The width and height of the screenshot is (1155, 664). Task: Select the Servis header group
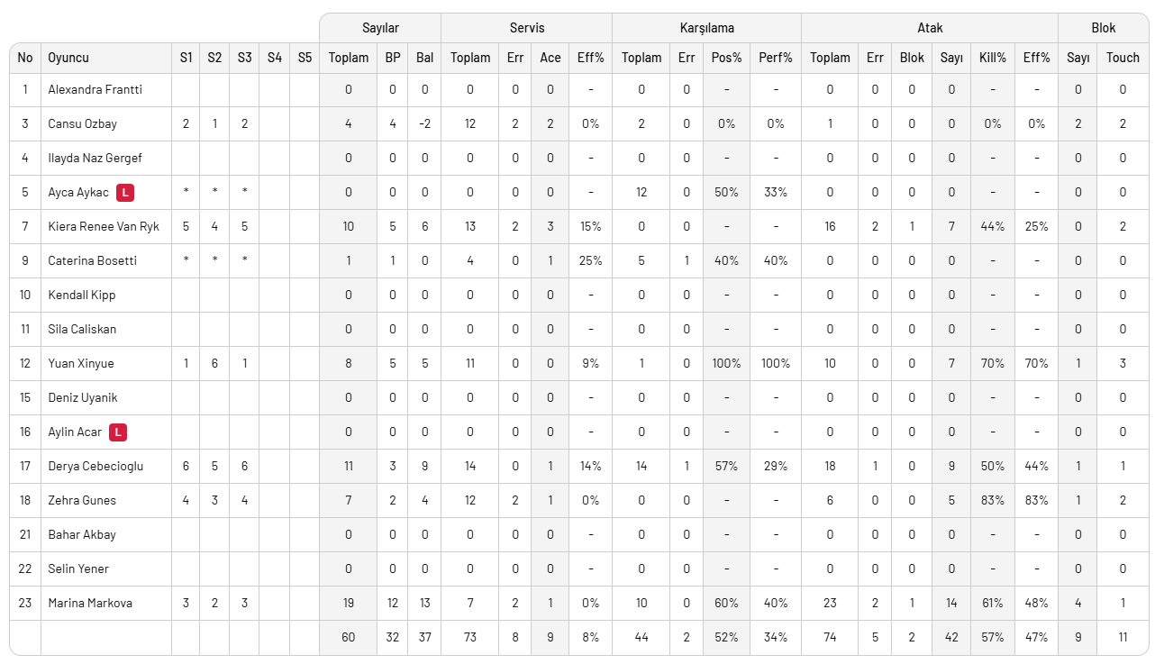point(527,28)
